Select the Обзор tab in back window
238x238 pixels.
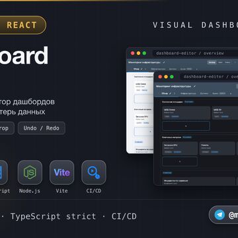click(136, 69)
